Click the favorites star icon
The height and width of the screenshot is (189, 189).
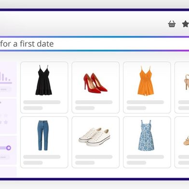click(x=186, y=24)
